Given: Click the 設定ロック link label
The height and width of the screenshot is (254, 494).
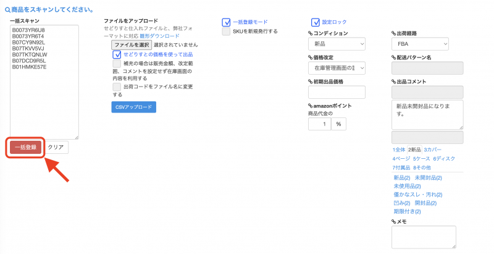Looking at the screenshot, I should click(334, 22).
